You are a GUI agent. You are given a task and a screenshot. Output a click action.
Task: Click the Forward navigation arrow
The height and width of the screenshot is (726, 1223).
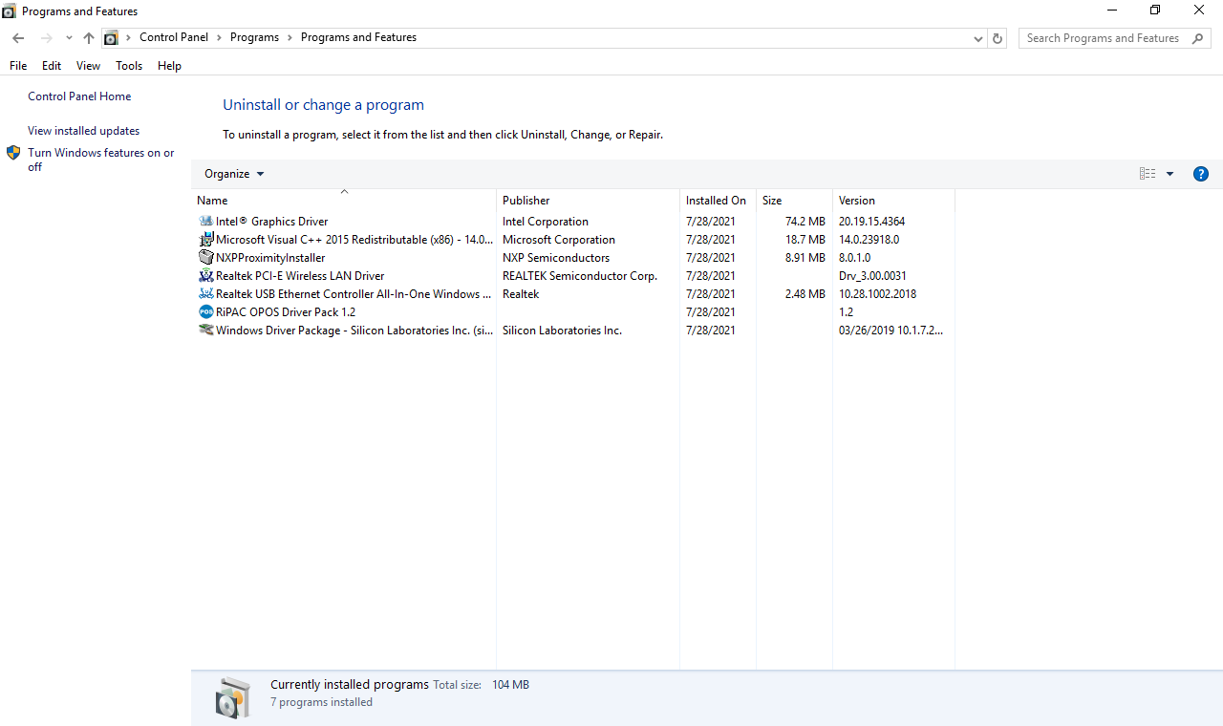46,38
